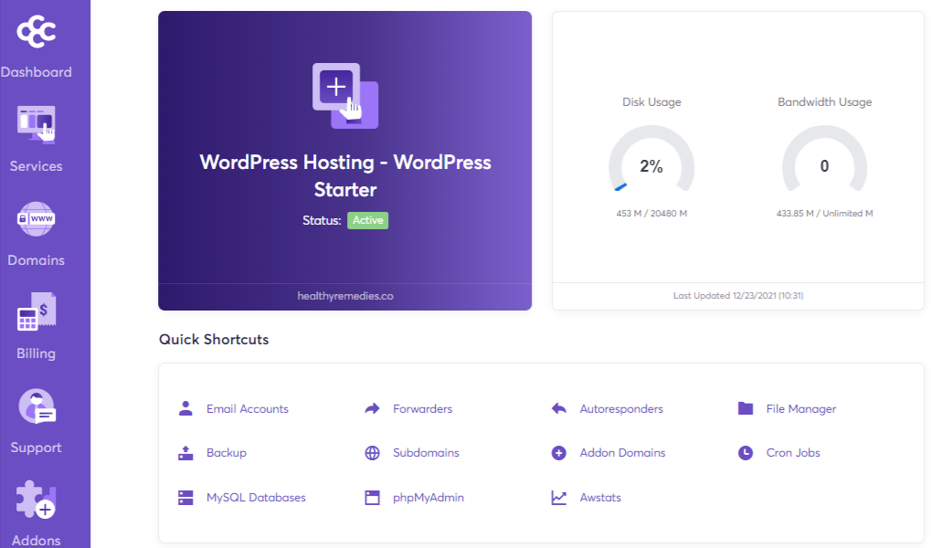Open the Subdomains link

pos(427,453)
